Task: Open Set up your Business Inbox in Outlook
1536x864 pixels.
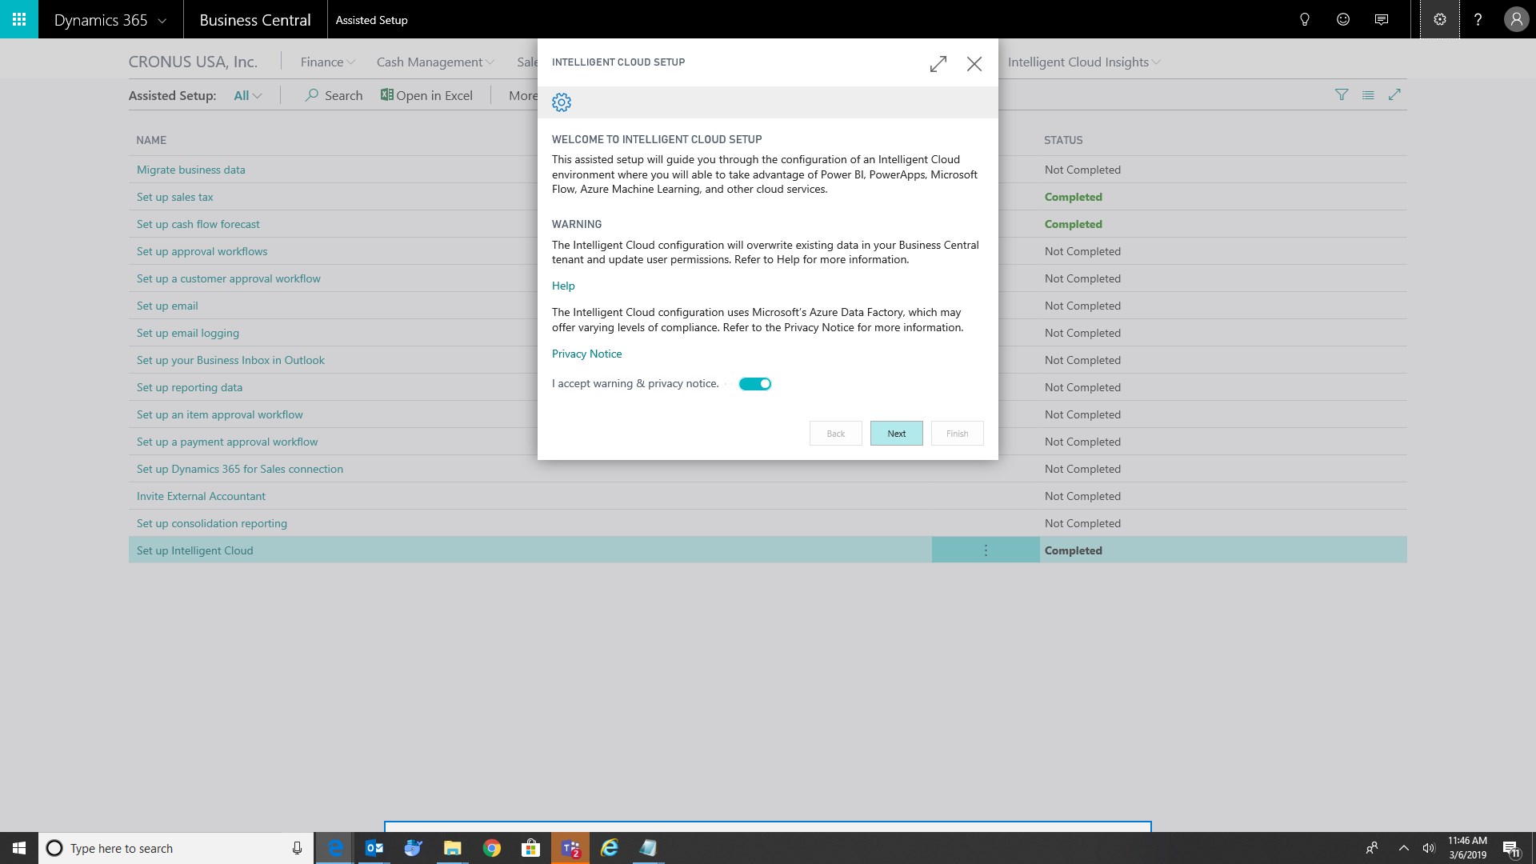Action: 230,360
